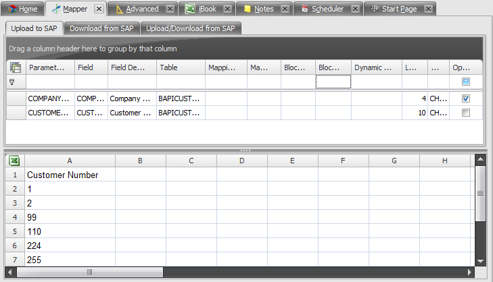Switch to the Download from SAP tab
This screenshot has height=282, width=493.
coord(101,28)
